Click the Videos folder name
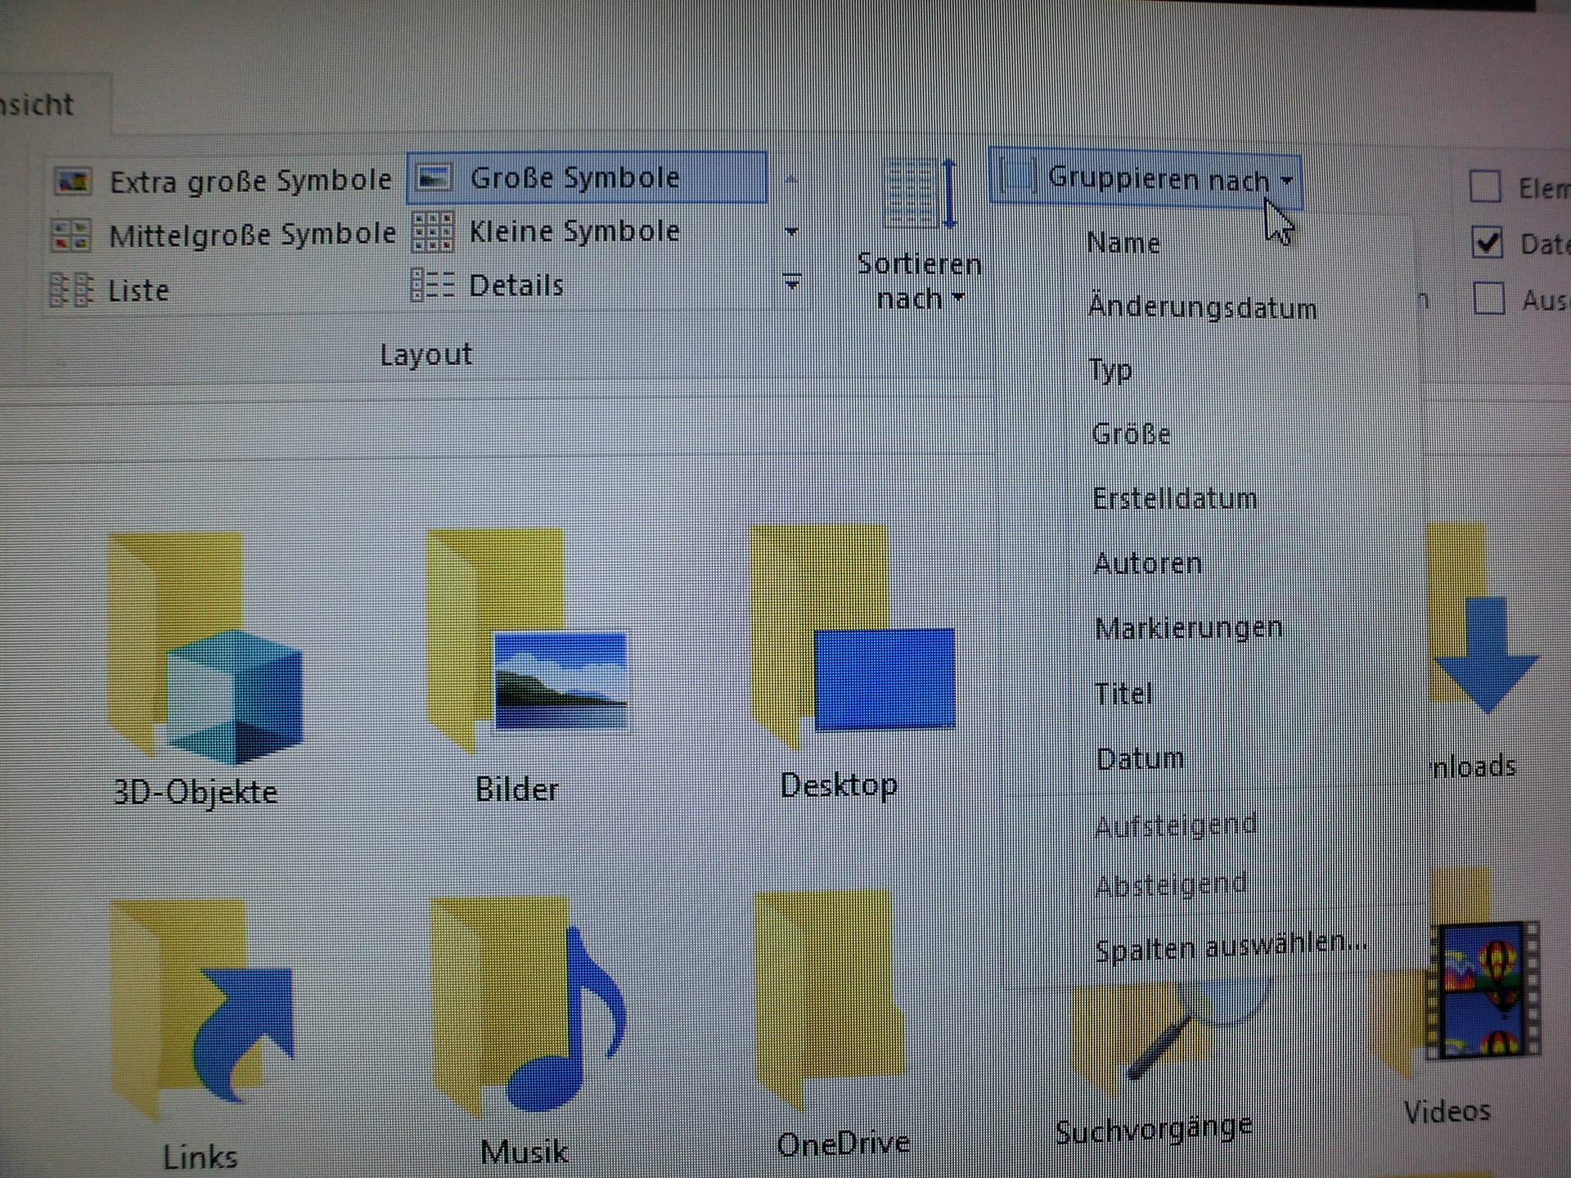 [x=1447, y=1111]
